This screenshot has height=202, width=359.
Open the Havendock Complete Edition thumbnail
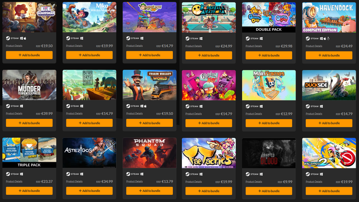[329, 17]
